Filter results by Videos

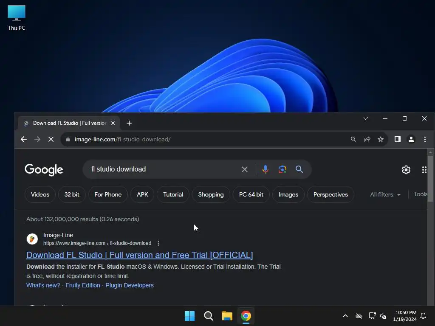[x=40, y=194]
